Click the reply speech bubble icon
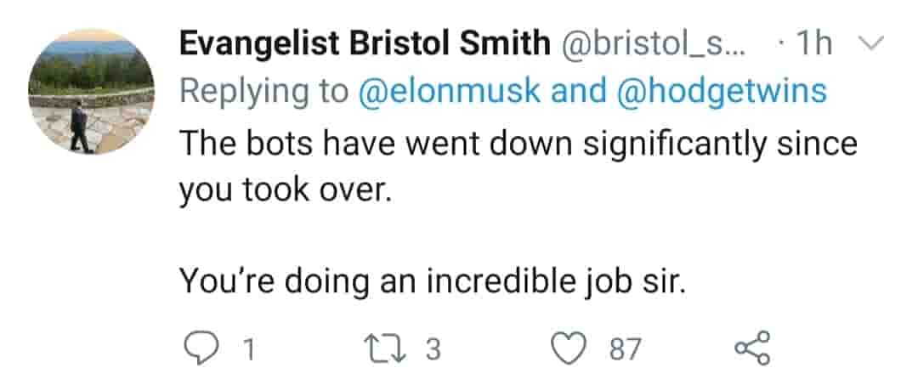 (199, 348)
